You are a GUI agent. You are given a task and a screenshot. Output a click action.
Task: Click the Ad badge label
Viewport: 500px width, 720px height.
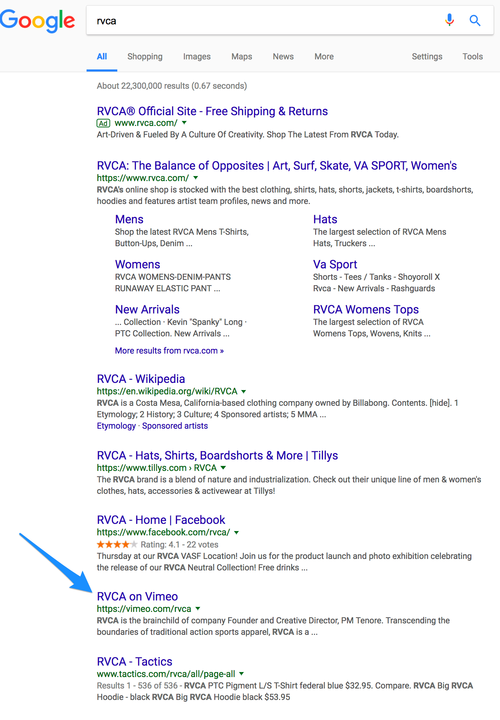[103, 123]
